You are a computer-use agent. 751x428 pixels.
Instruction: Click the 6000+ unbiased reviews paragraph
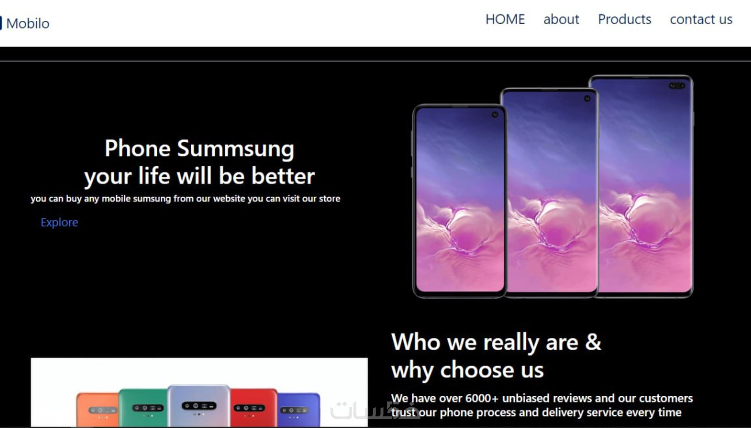542,405
